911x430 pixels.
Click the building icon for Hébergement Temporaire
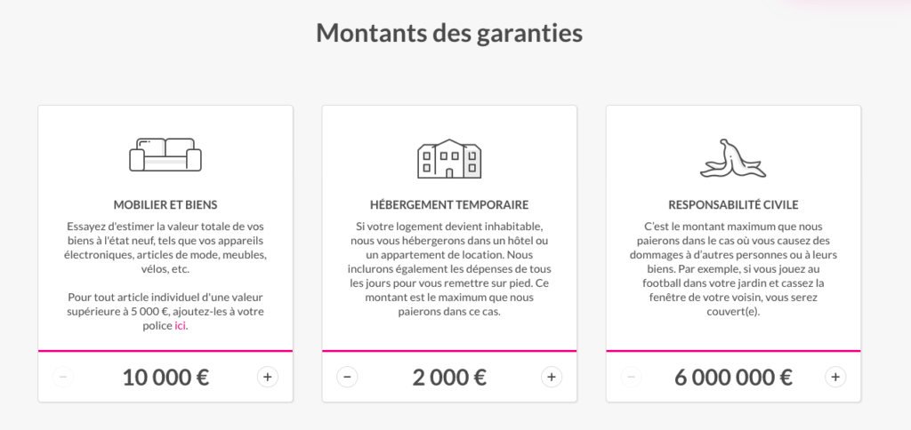tap(449, 158)
